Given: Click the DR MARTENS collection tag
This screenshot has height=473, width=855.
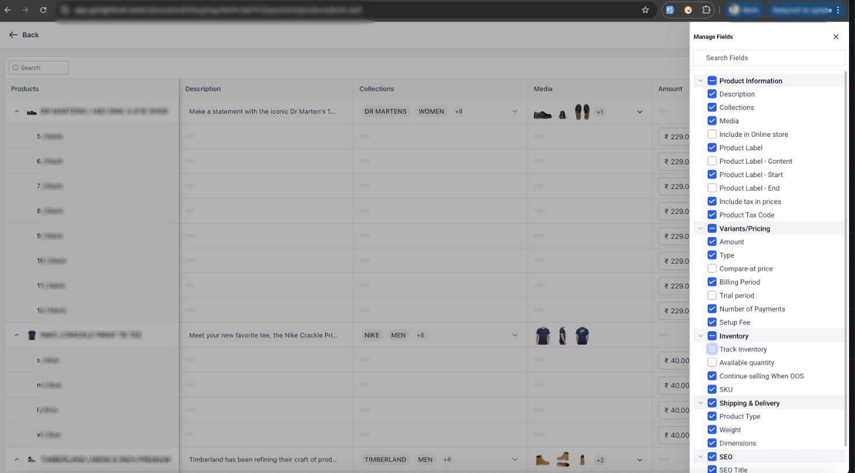Looking at the screenshot, I should coord(385,112).
